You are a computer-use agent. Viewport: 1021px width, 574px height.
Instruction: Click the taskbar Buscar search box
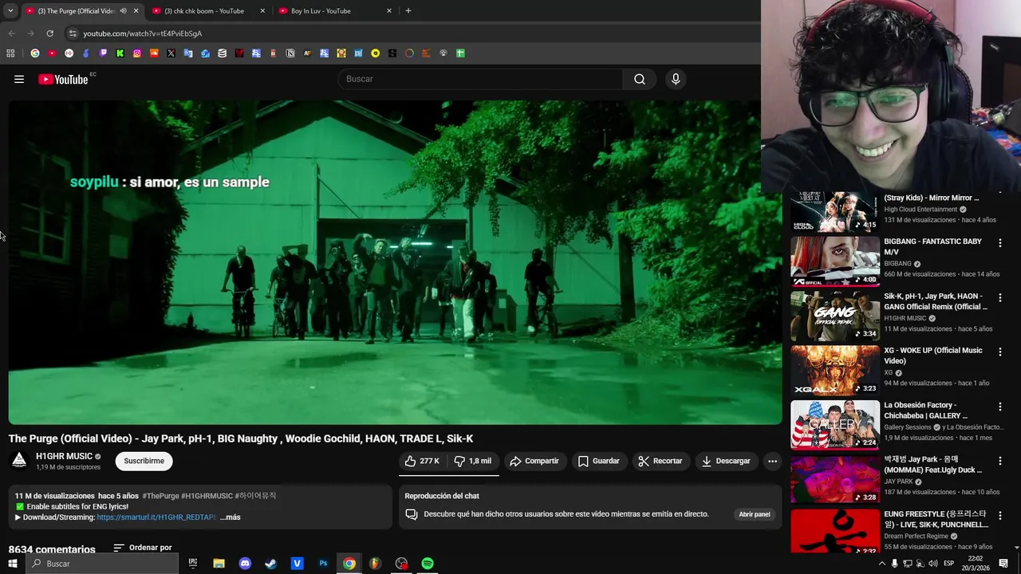coord(101,564)
